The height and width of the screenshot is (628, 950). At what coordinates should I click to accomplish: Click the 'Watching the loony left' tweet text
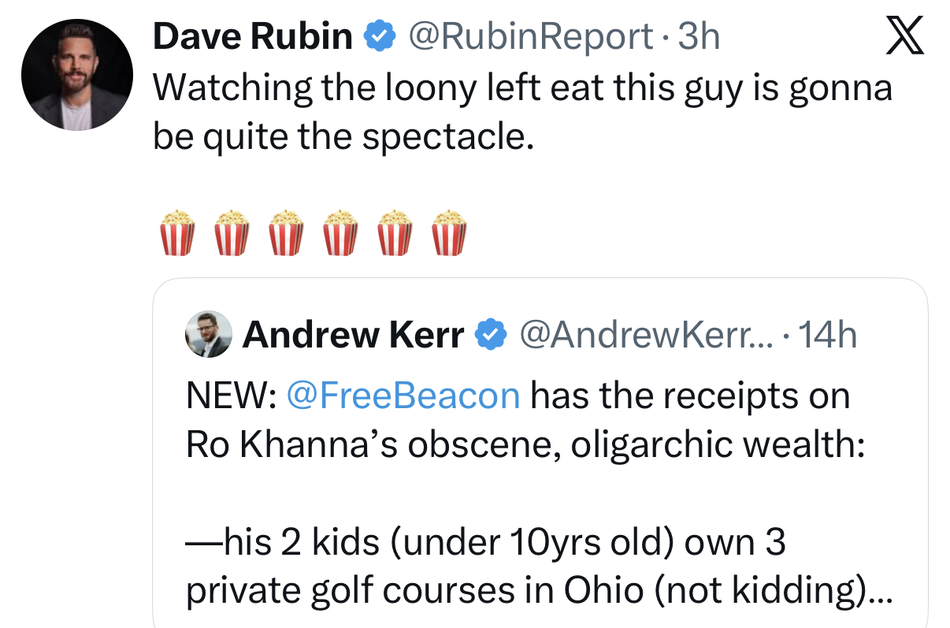point(522,111)
